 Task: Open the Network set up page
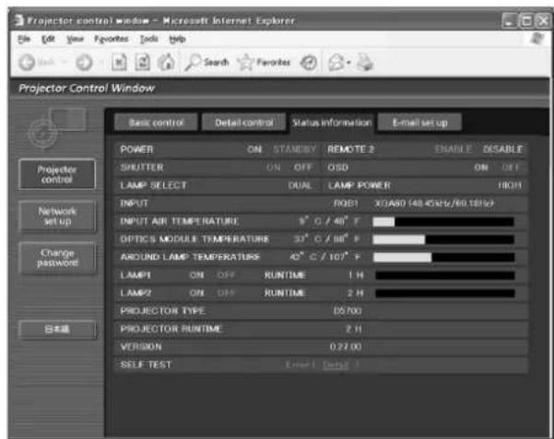[x=57, y=217]
